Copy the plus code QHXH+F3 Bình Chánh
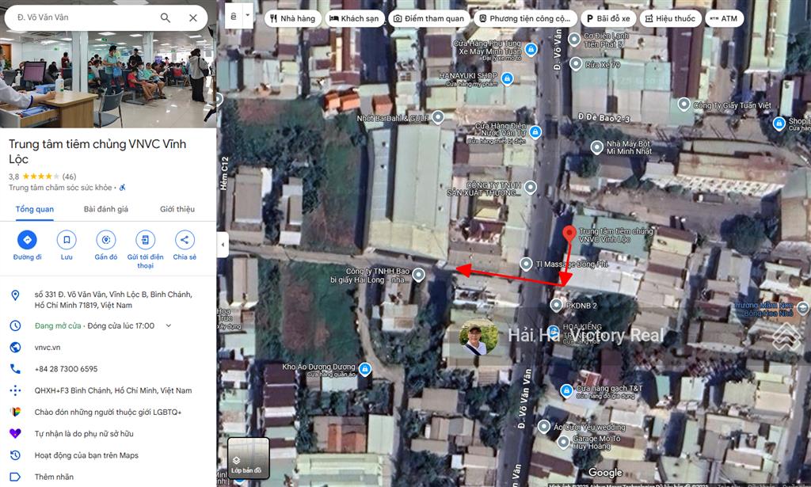 click(113, 391)
